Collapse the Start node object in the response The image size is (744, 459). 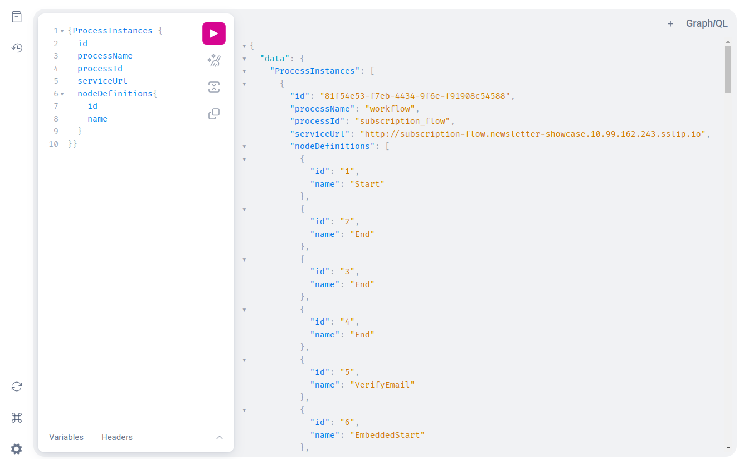244,158
